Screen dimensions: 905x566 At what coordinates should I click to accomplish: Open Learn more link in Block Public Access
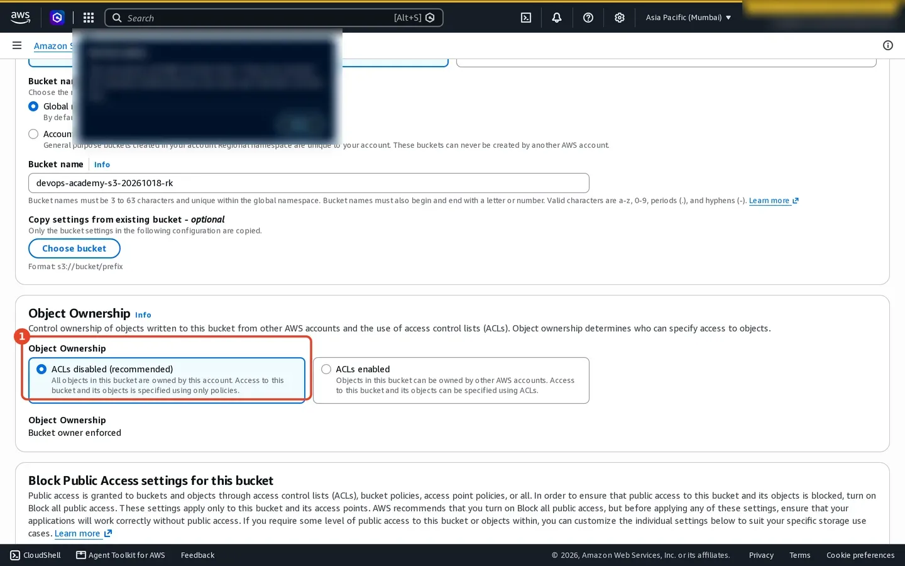coord(83,533)
